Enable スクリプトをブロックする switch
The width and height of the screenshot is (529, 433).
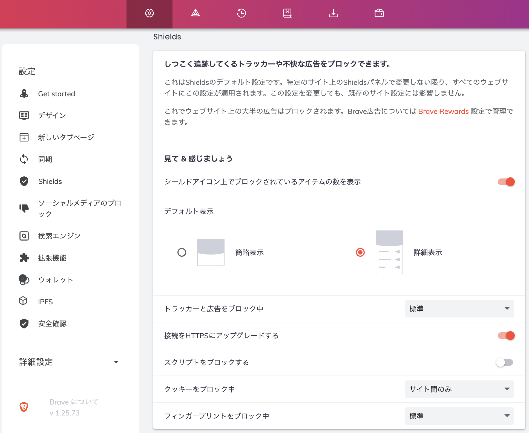(x=505, y=362)
